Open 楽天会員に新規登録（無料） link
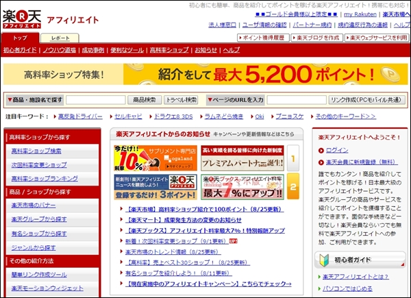This screenshot has width=411, height=298. pyautogui.click(x=362, y=162)
